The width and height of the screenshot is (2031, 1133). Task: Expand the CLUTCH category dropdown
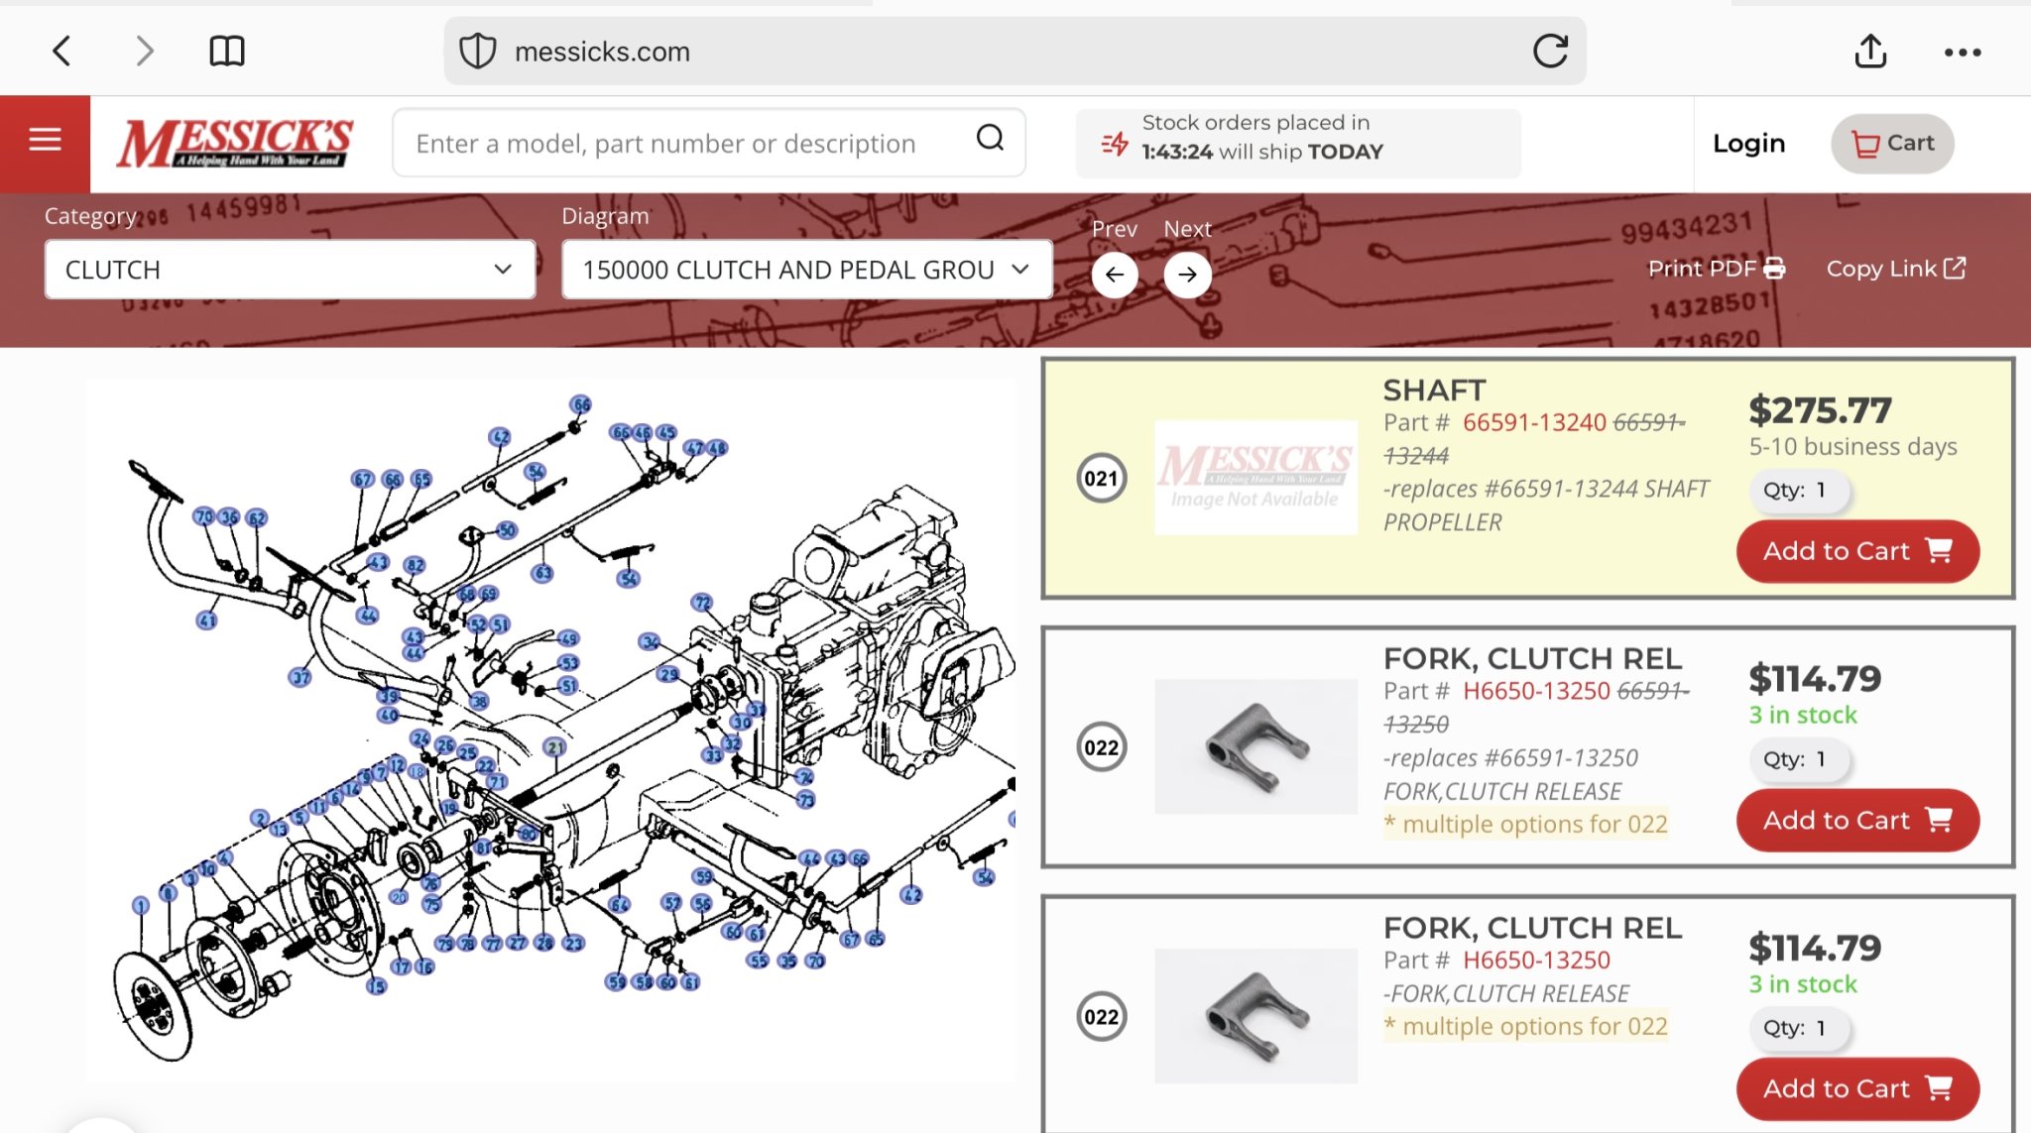[x=290, y=270]
